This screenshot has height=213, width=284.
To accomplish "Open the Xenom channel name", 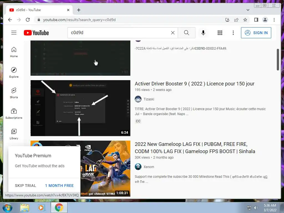I will (x=149, y=167).
